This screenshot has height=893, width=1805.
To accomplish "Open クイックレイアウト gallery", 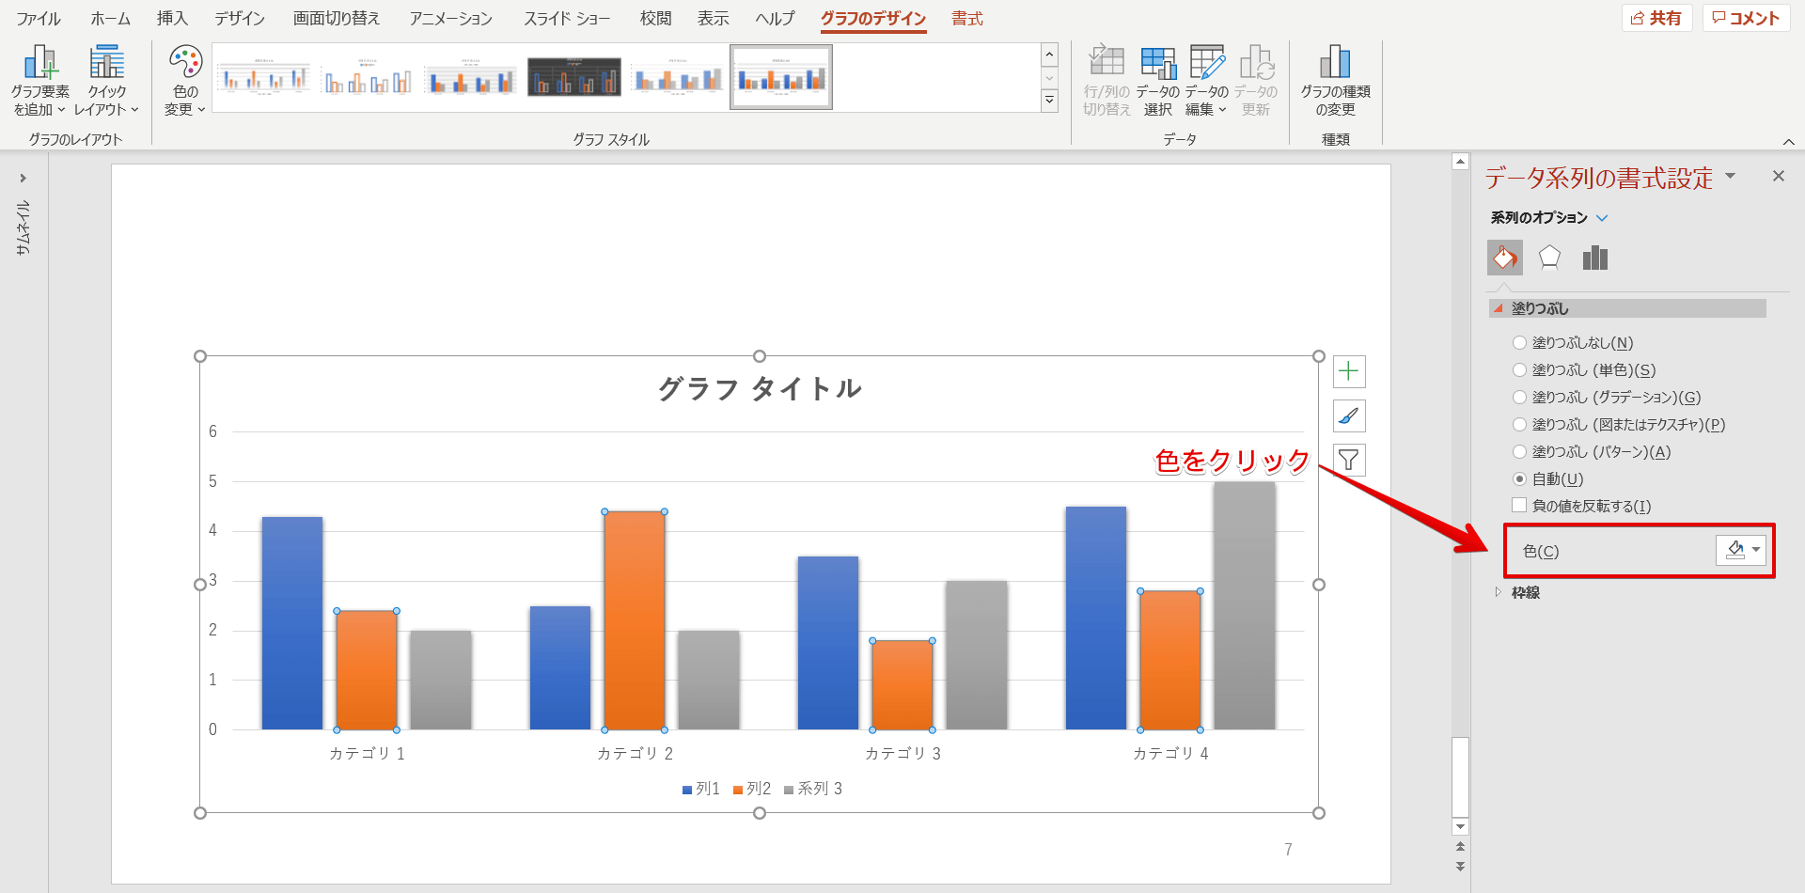I will tap(106, 81).
